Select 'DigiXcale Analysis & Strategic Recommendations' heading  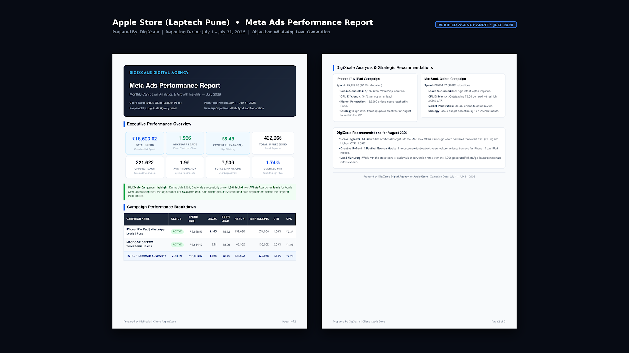coord(384,68)
